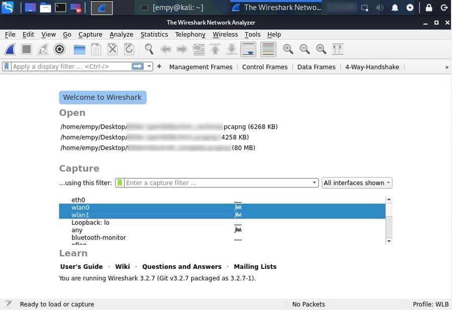The width and height of the screenshot is (452, 310).
Task: Go back in packet history arrow
Action: 166,49
